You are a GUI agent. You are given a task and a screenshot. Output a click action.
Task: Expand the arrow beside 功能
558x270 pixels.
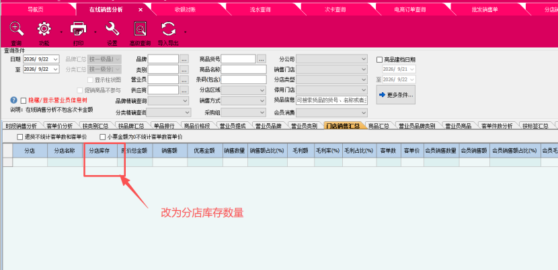61,32
